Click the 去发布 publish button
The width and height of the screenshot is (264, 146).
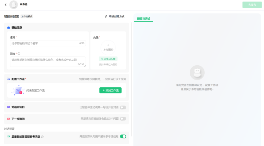pyautogui.click(x=252, y=5)
